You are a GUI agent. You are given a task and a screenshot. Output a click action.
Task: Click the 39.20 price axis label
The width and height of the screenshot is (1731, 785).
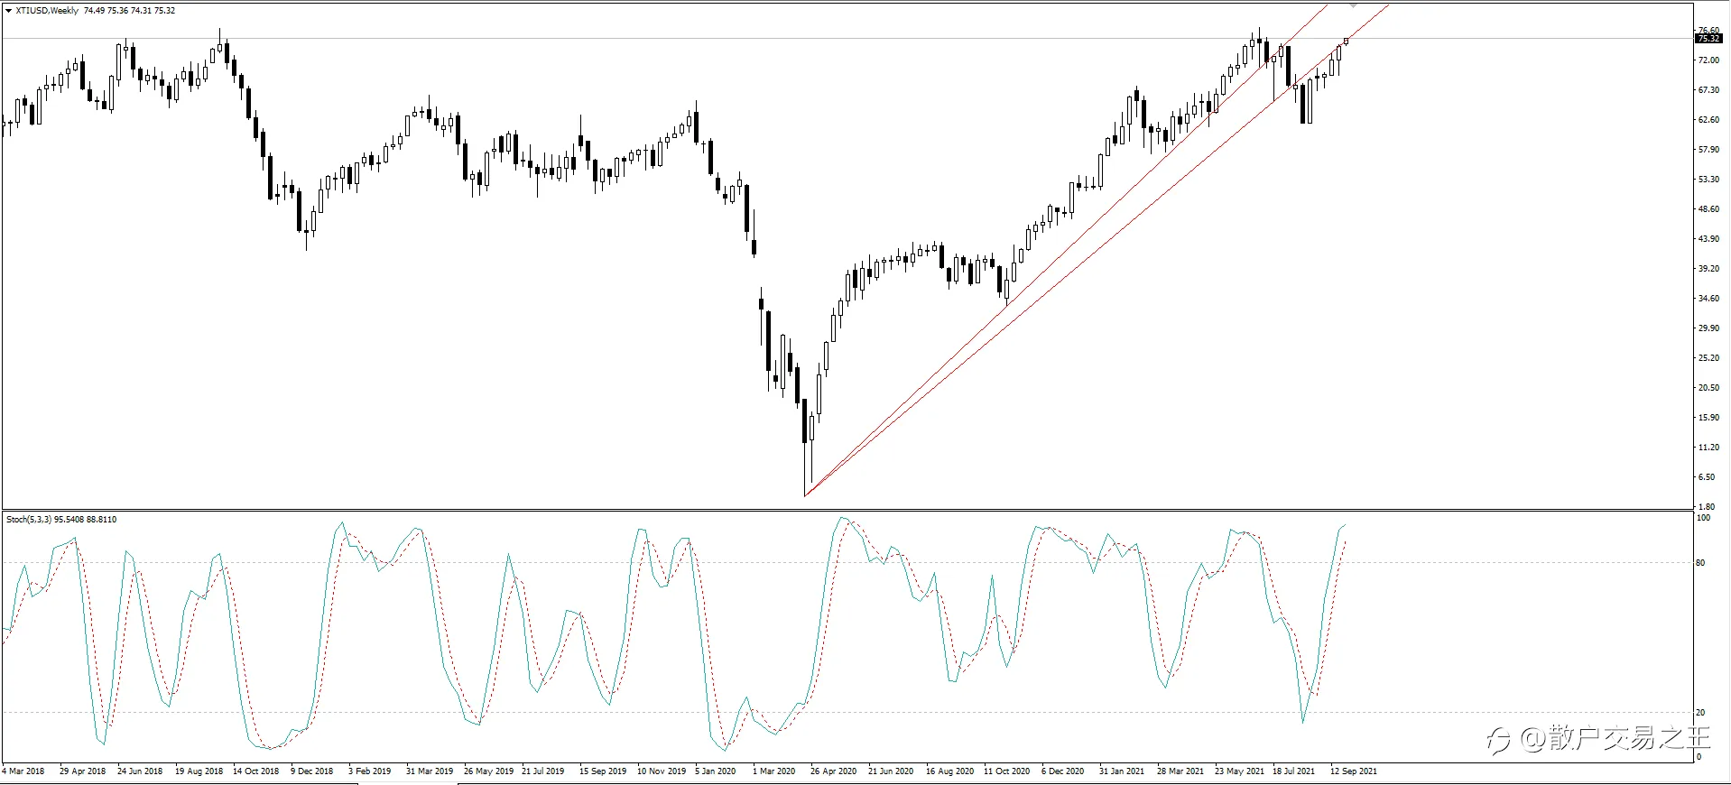(1708, 269)
